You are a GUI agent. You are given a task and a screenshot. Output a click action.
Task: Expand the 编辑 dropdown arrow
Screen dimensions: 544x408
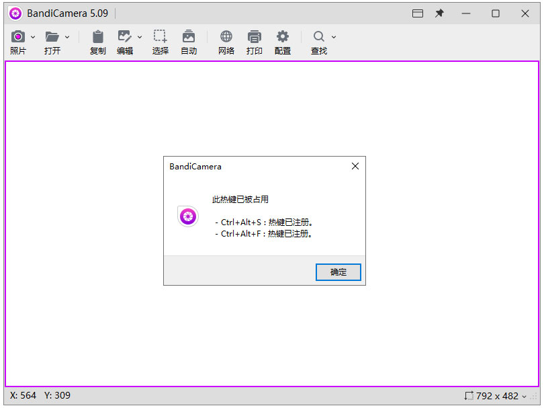pos(140,37)
